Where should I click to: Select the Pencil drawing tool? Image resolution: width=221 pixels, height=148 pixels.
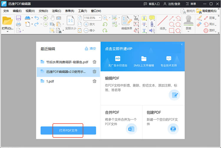pyautogui.click(x=199, y=18)
